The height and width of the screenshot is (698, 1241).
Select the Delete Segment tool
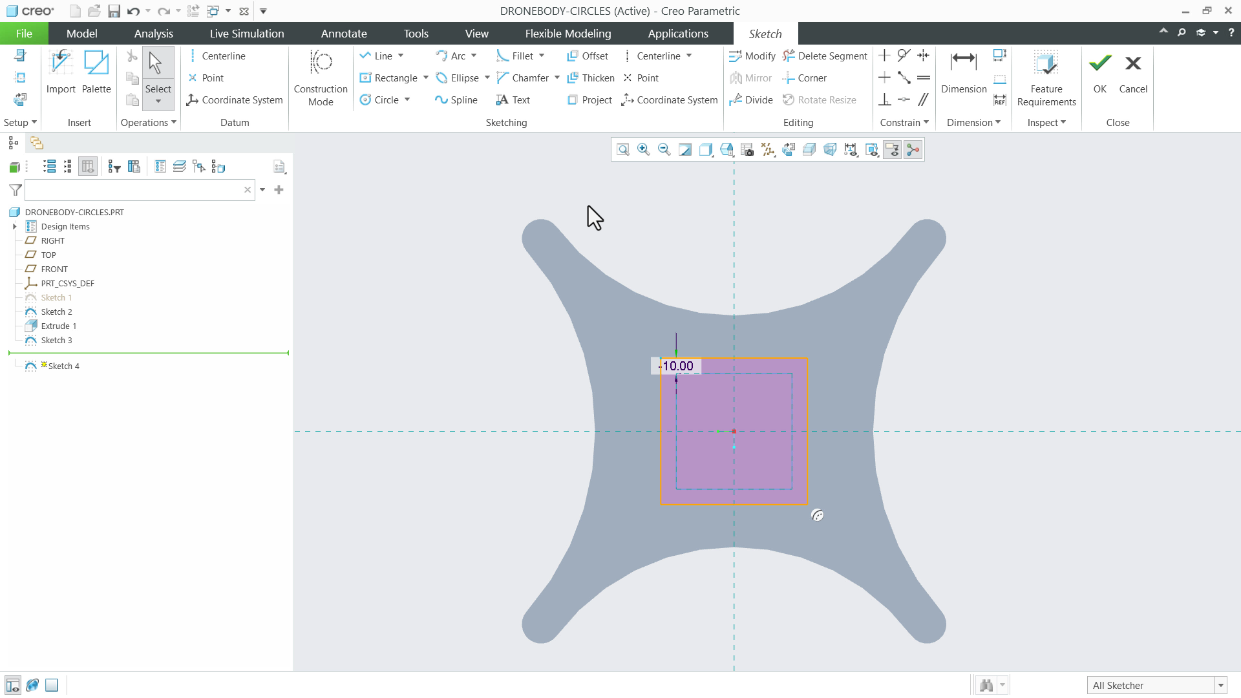(825, 56)
